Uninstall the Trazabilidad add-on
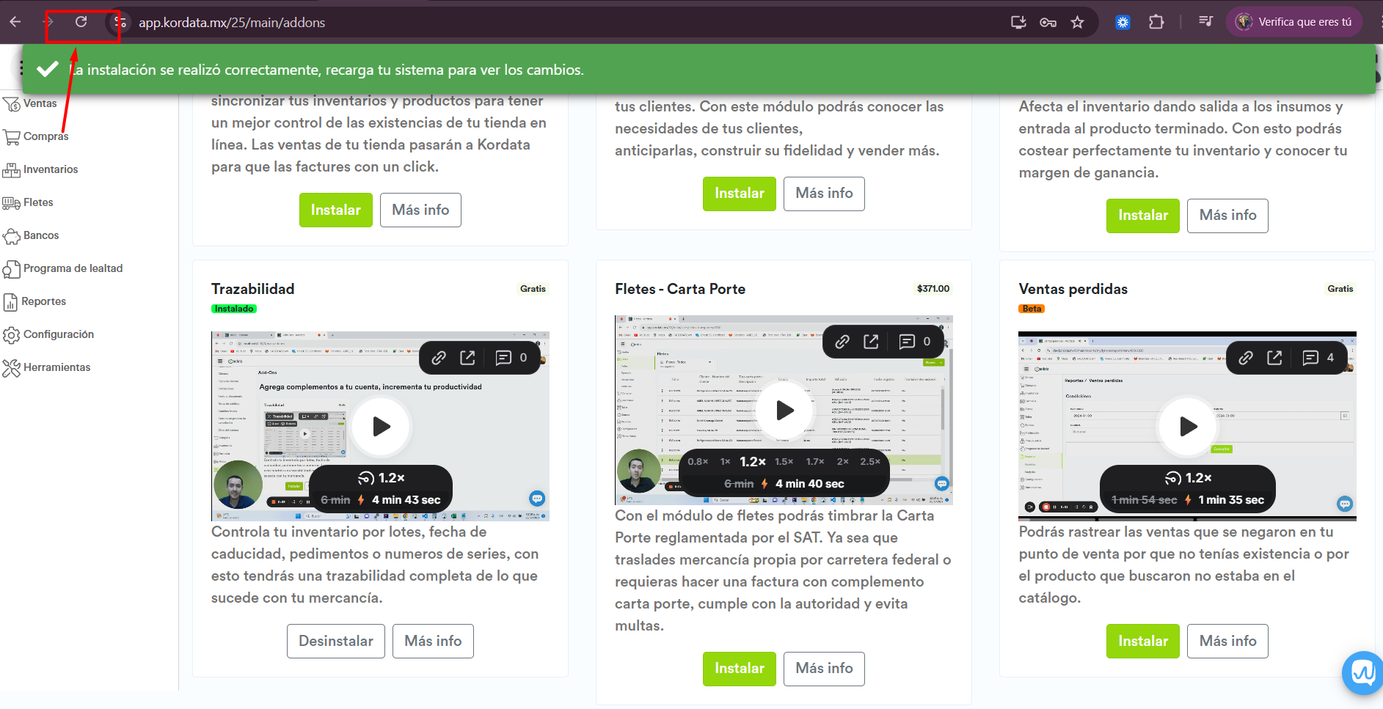1383x709 pixels. pos(335,641)
